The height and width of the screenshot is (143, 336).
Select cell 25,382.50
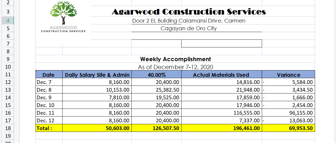157,90
